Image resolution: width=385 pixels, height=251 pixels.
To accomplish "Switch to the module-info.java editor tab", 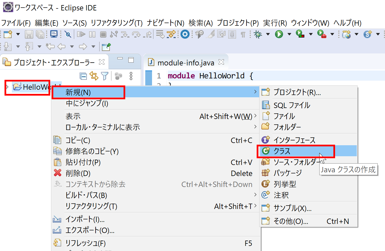I will (x=186, y=62).
